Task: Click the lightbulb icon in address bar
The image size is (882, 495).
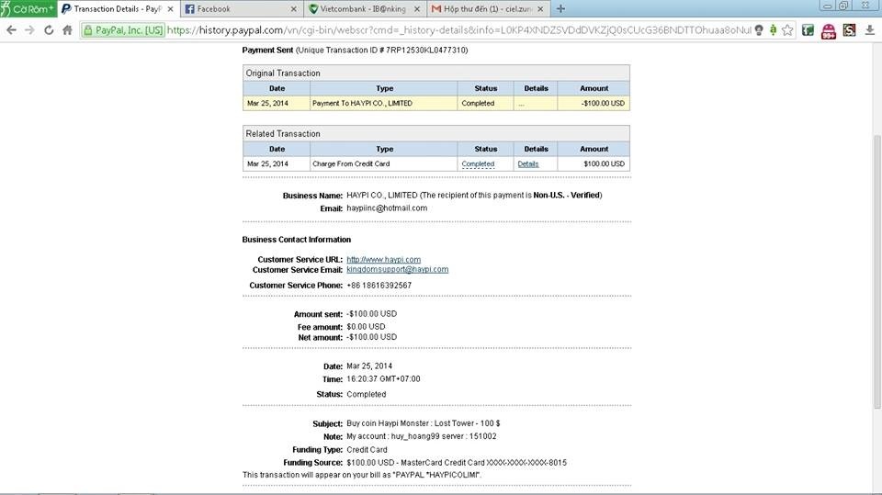Action: [x=760, y=29]
